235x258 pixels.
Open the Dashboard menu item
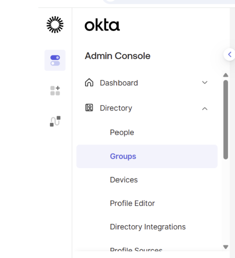coord(119,83)
